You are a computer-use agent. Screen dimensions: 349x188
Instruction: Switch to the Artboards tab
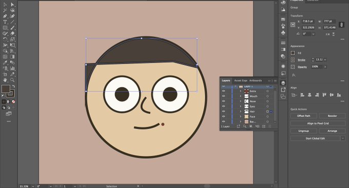tap(256, 80)
